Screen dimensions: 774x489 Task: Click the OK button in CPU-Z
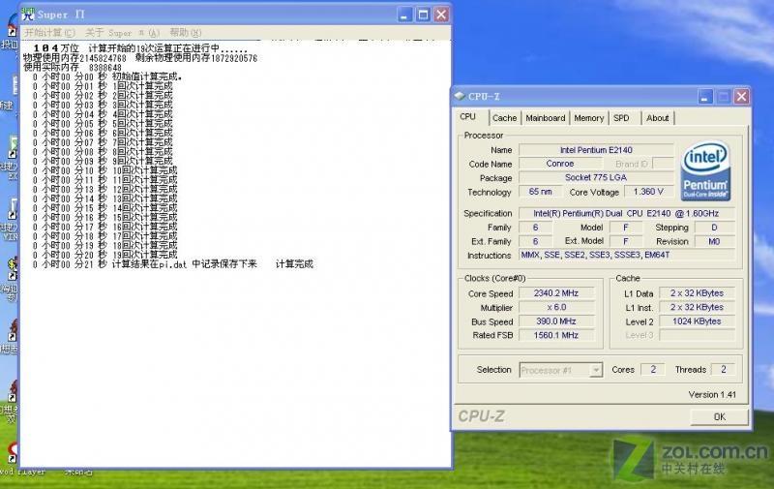coord(719,416)
